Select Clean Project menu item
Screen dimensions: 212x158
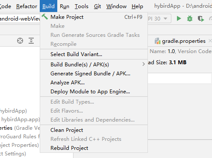pyautogui.click(x=94, y=130)
